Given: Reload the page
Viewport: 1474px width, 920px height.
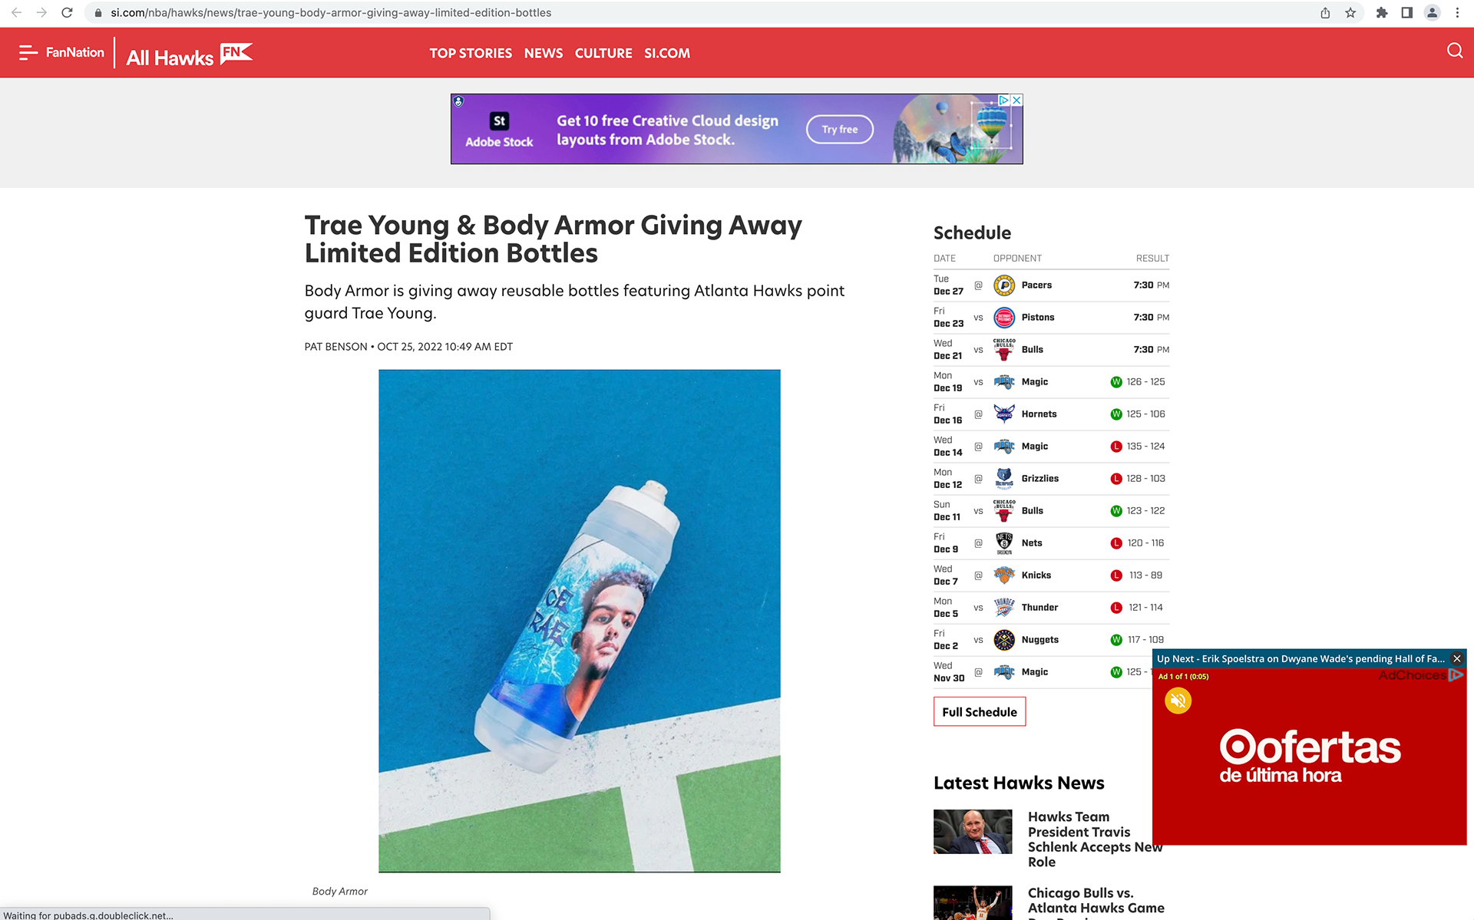Looking at the screenshot, I should (67, 12).
